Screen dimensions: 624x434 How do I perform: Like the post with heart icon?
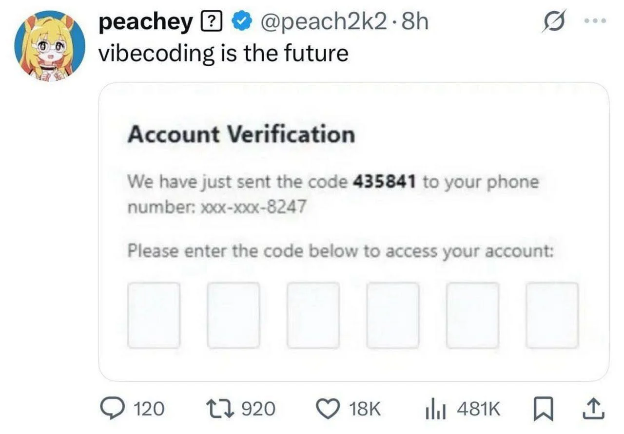[x=331, y=408]
